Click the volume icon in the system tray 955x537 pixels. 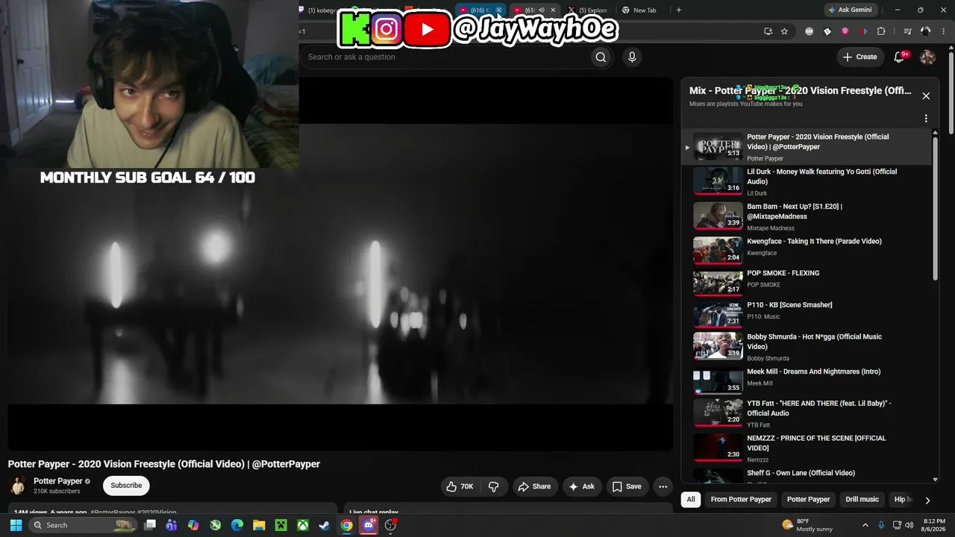tap(909, 525)
